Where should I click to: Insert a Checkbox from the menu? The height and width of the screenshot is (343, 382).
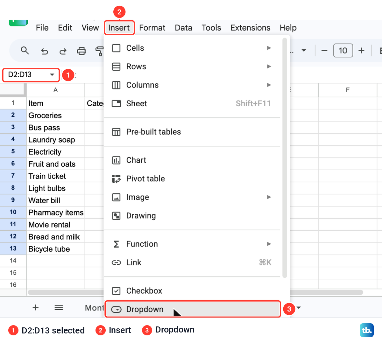pos(192,290)
